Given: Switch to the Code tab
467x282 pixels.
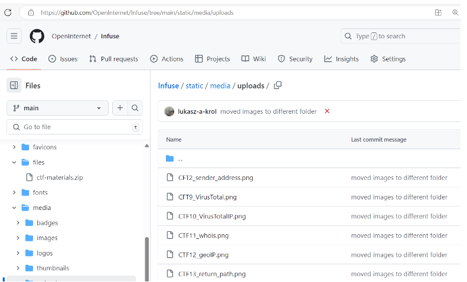Looking at the screenshot, I should pos(24,59).
